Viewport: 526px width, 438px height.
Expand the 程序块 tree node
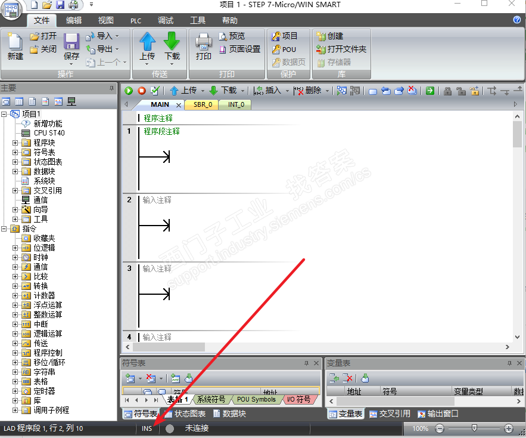tap(15, 143)
